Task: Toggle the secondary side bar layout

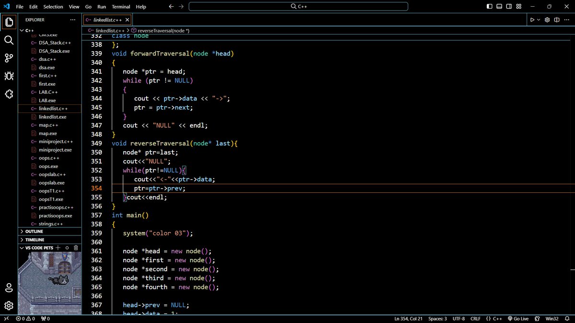Action: (x=509, y=7)
